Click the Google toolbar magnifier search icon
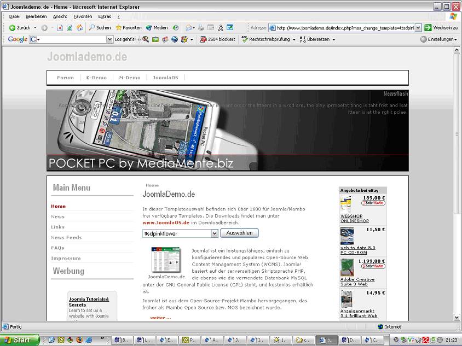 point(146,39)
